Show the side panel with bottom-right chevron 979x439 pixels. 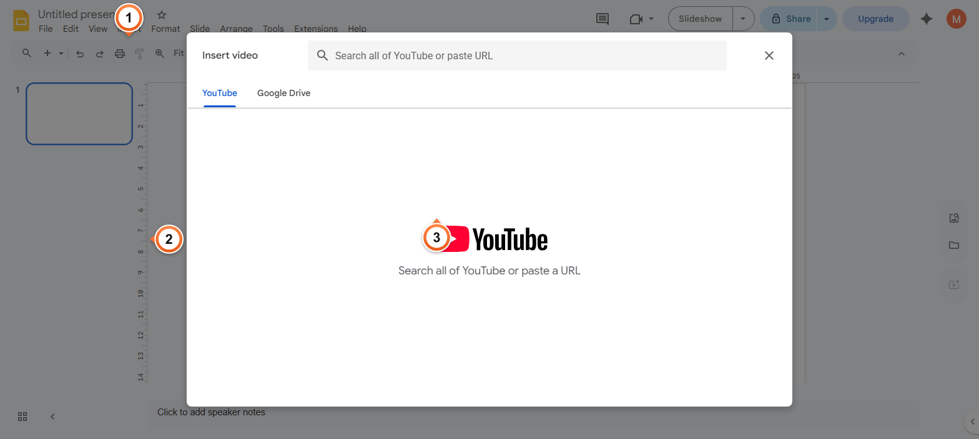point(972,422)
